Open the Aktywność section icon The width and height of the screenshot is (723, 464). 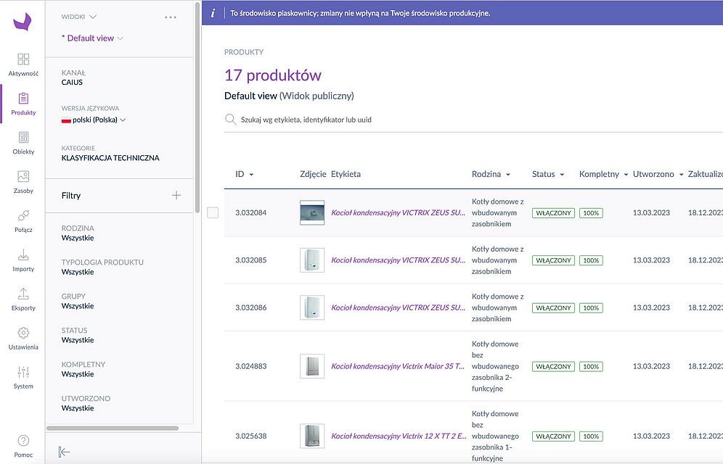coord(23,59)
